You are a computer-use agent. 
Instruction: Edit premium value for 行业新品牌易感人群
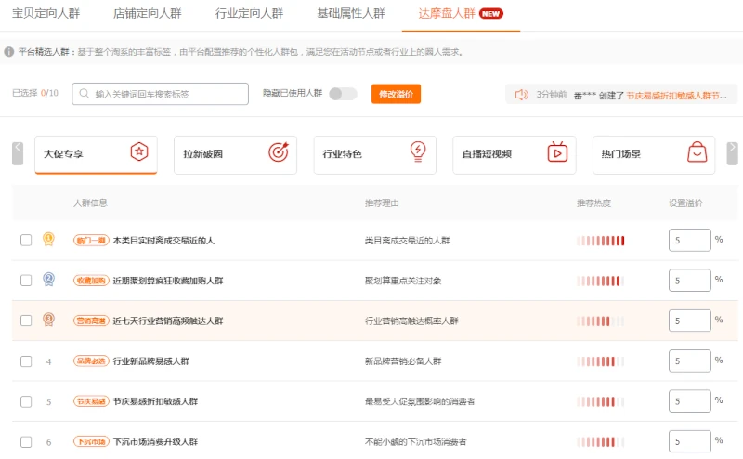click(x=689, y=361)
